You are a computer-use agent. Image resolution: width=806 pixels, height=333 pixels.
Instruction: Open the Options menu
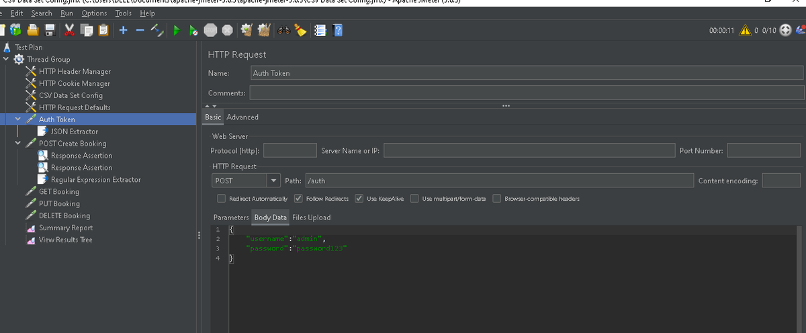(x=94, y=13)
